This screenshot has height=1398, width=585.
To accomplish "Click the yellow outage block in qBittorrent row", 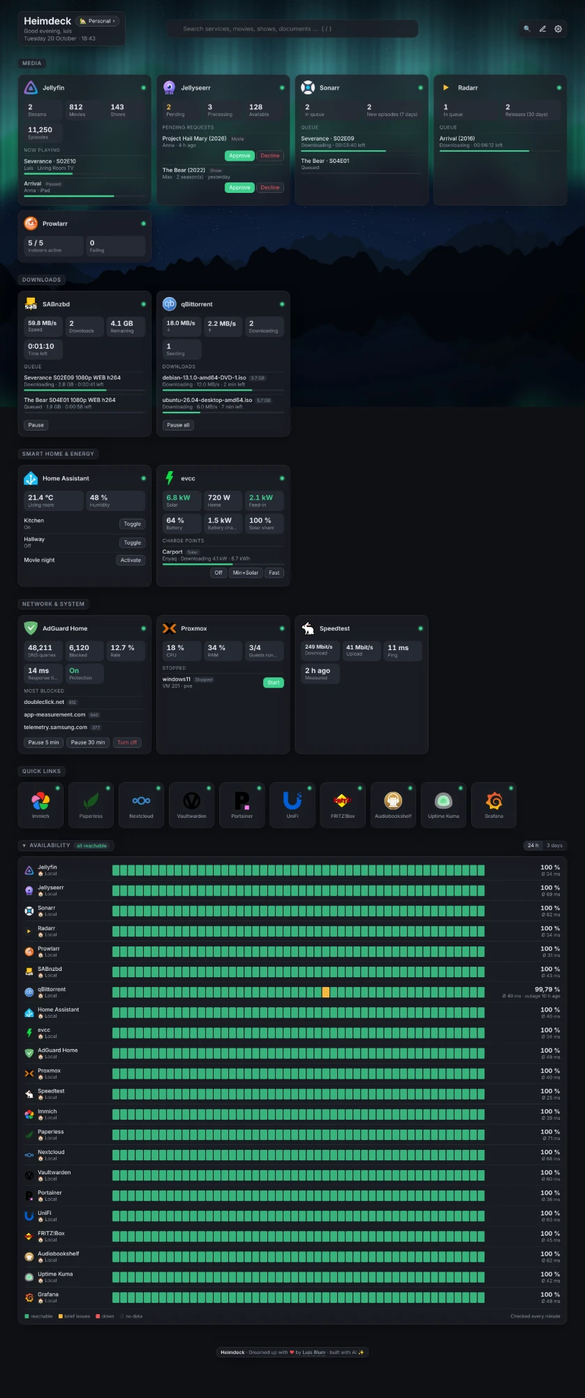I will pos(325,992).
